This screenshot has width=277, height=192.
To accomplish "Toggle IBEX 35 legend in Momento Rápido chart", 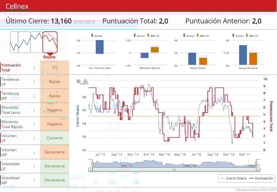I will (153, 36).
